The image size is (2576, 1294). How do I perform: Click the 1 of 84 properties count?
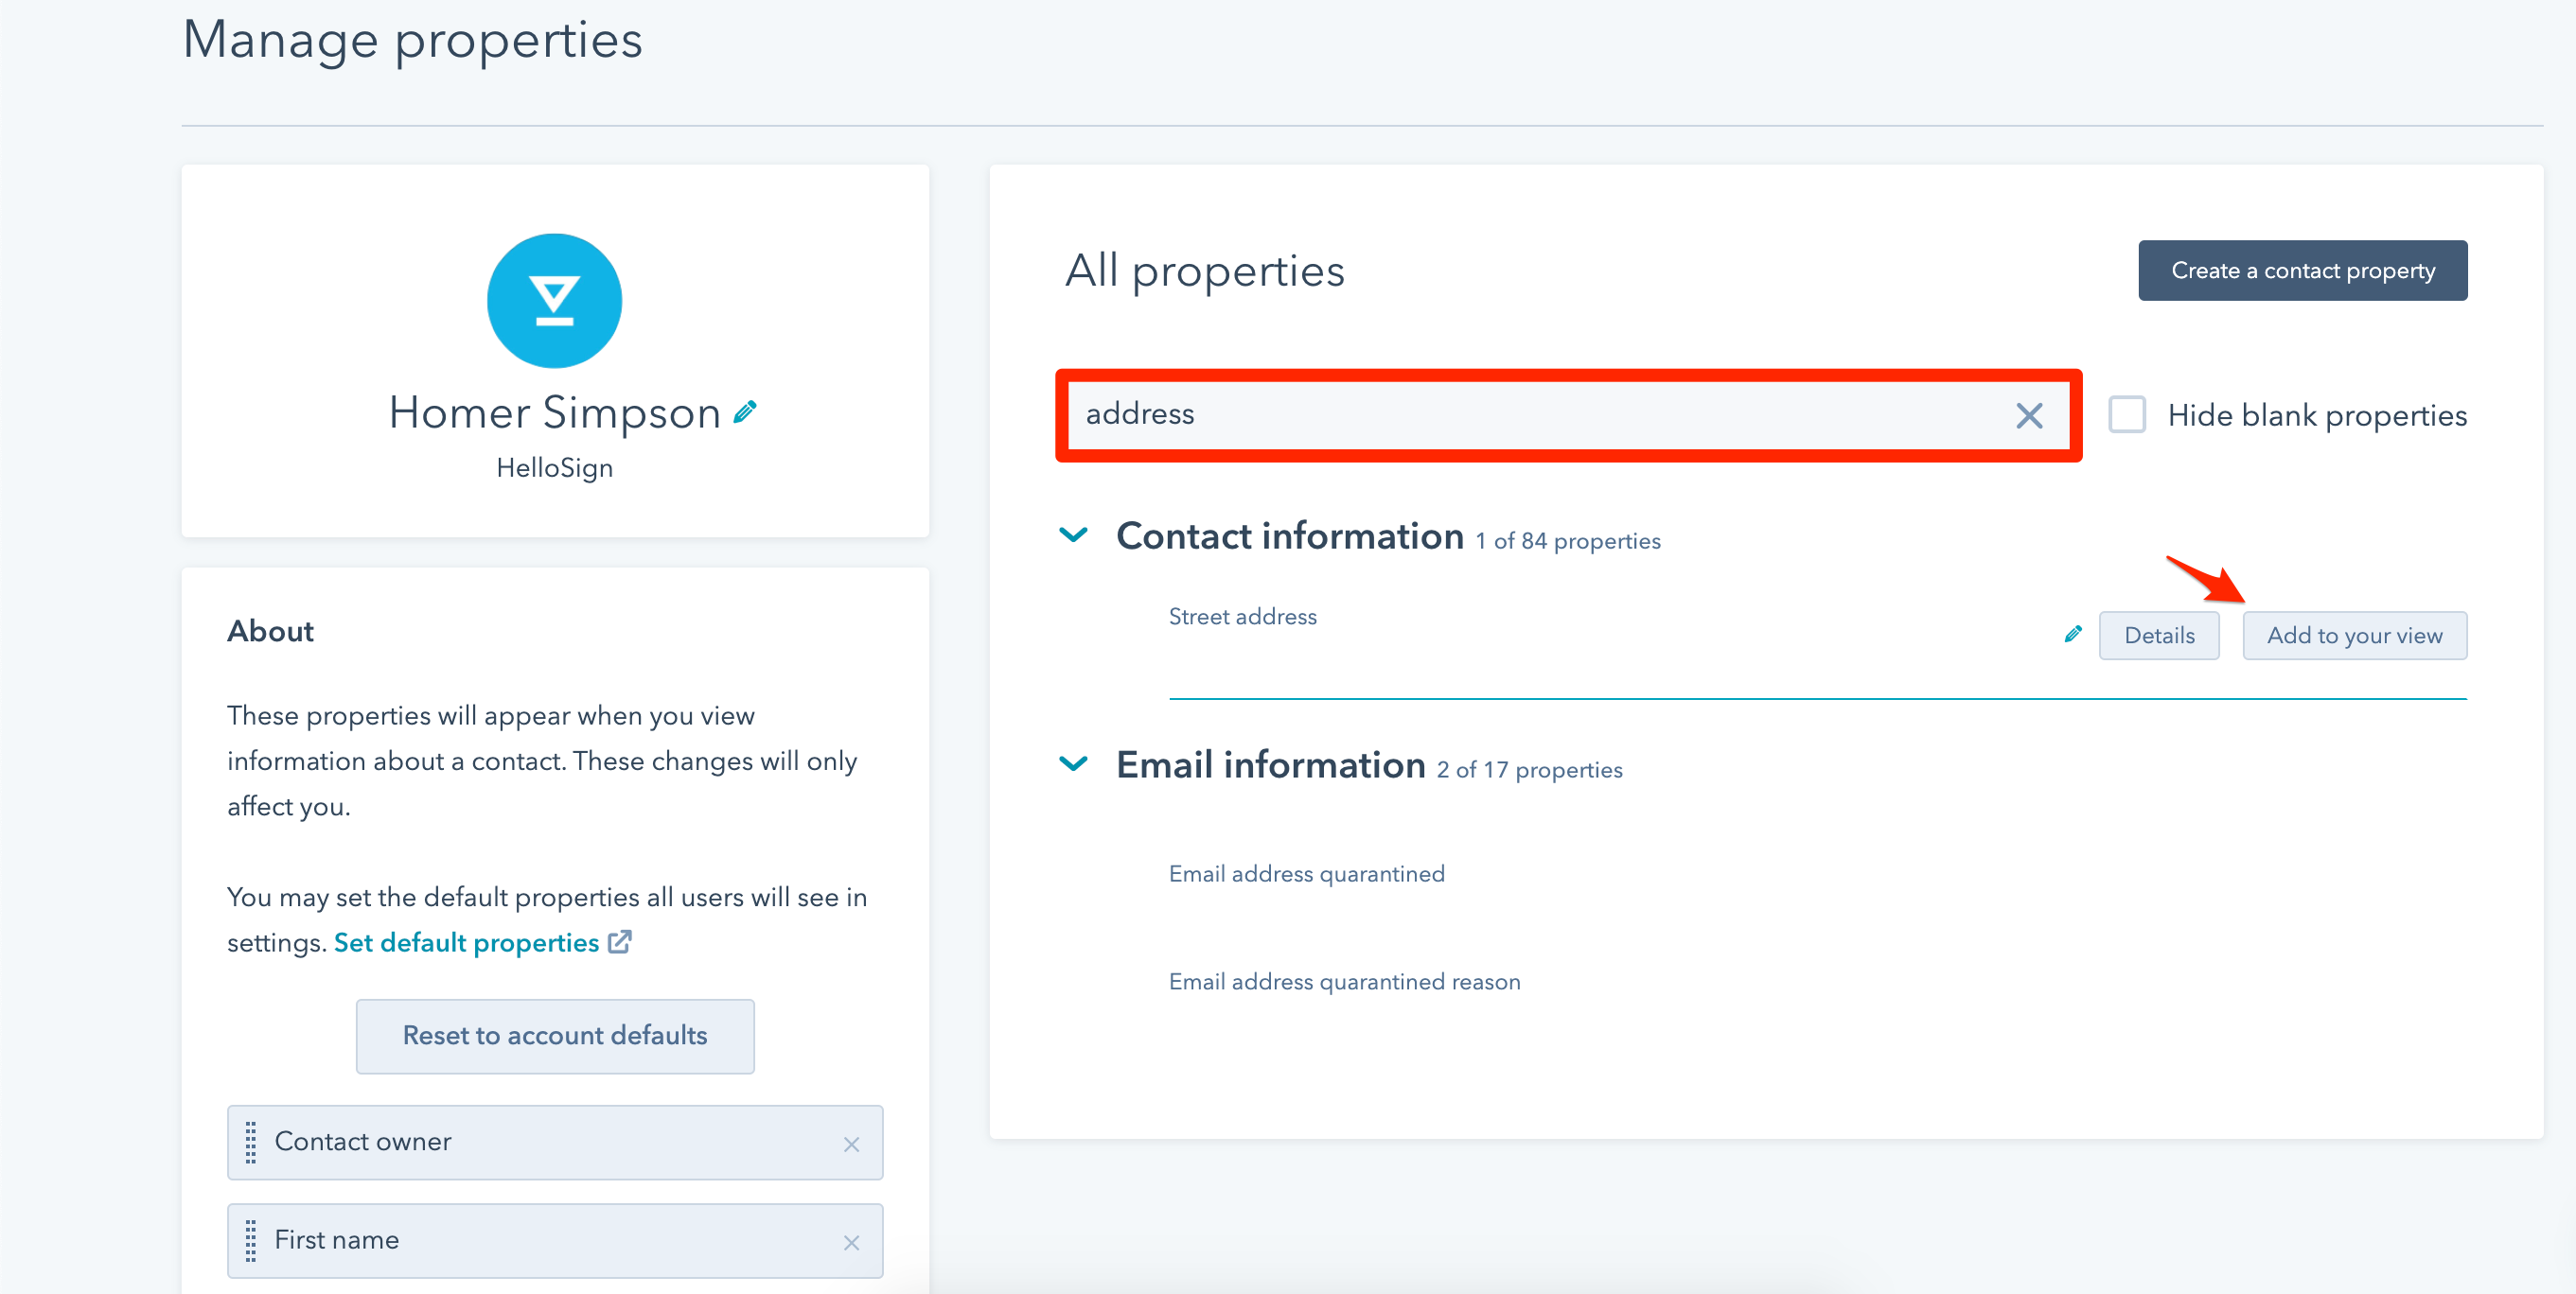[1567, 542]
